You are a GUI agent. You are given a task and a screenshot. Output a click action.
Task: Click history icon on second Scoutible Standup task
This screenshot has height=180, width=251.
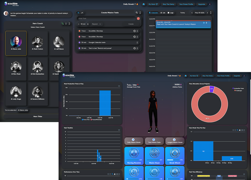coord(135,37)
